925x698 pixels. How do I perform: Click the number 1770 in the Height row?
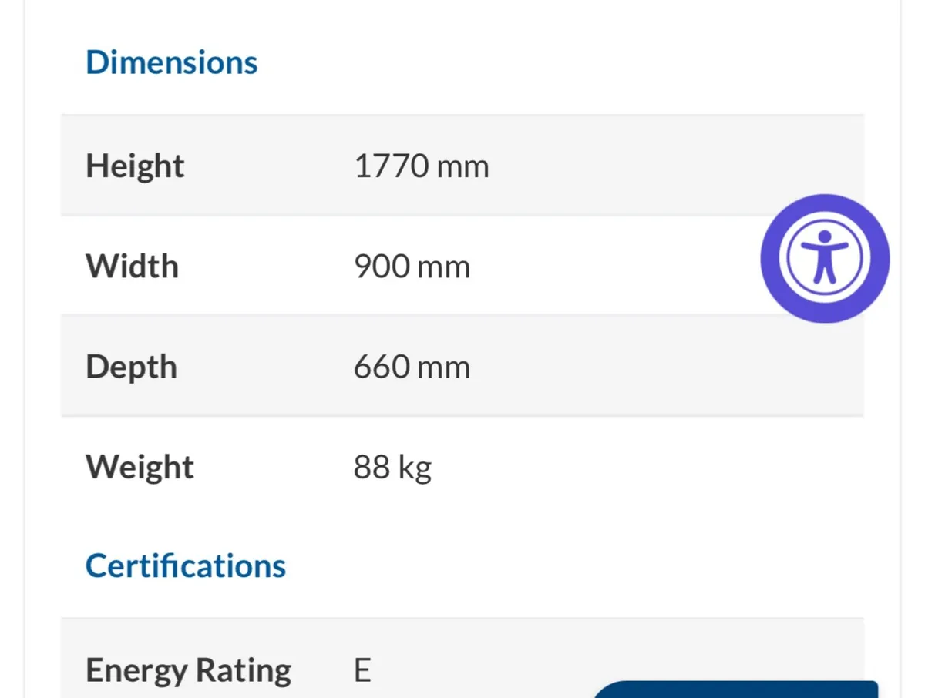pos(389,166)
